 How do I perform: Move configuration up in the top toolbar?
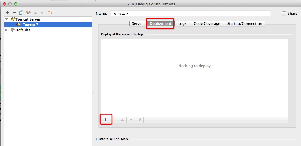(35, 13)
